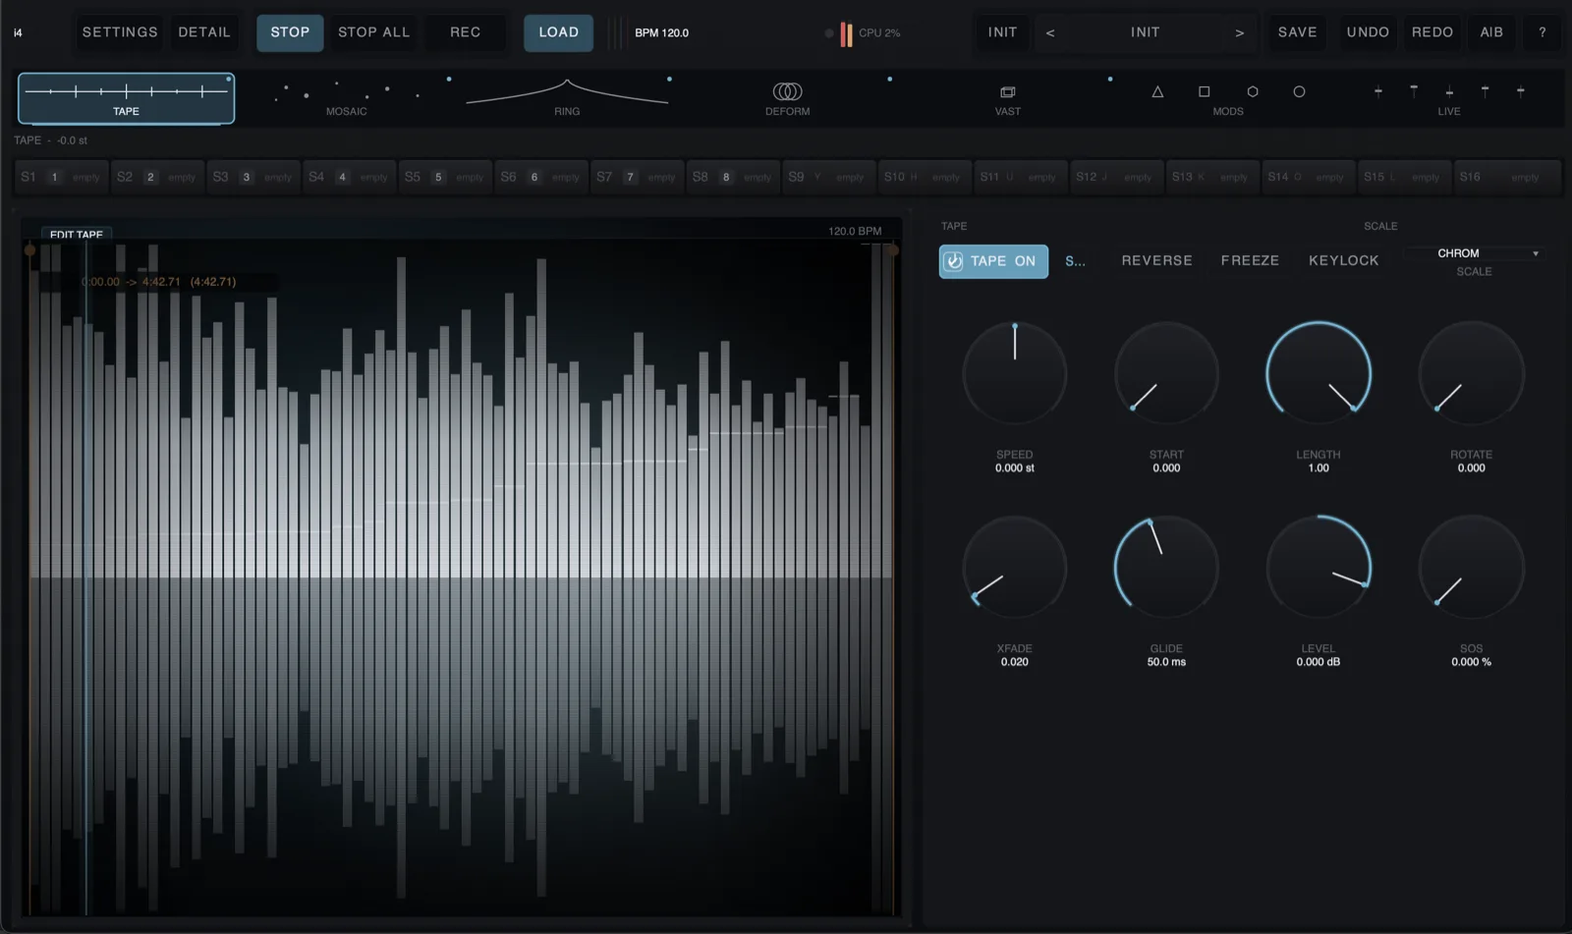Click the BPM 120.0 field
Screen dimensions: 1572x934
click(661, 32)
